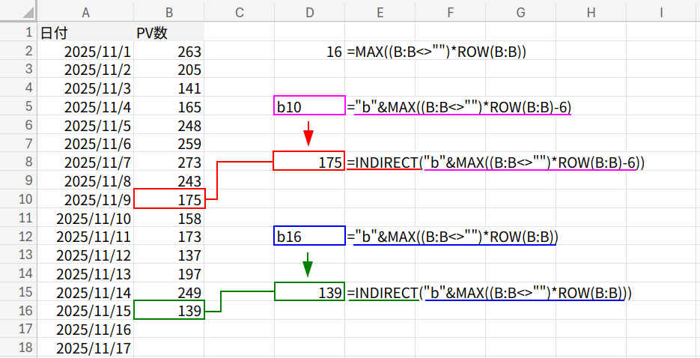
Task: Select the cell showing 16 in column D
Action: [309, 52]
